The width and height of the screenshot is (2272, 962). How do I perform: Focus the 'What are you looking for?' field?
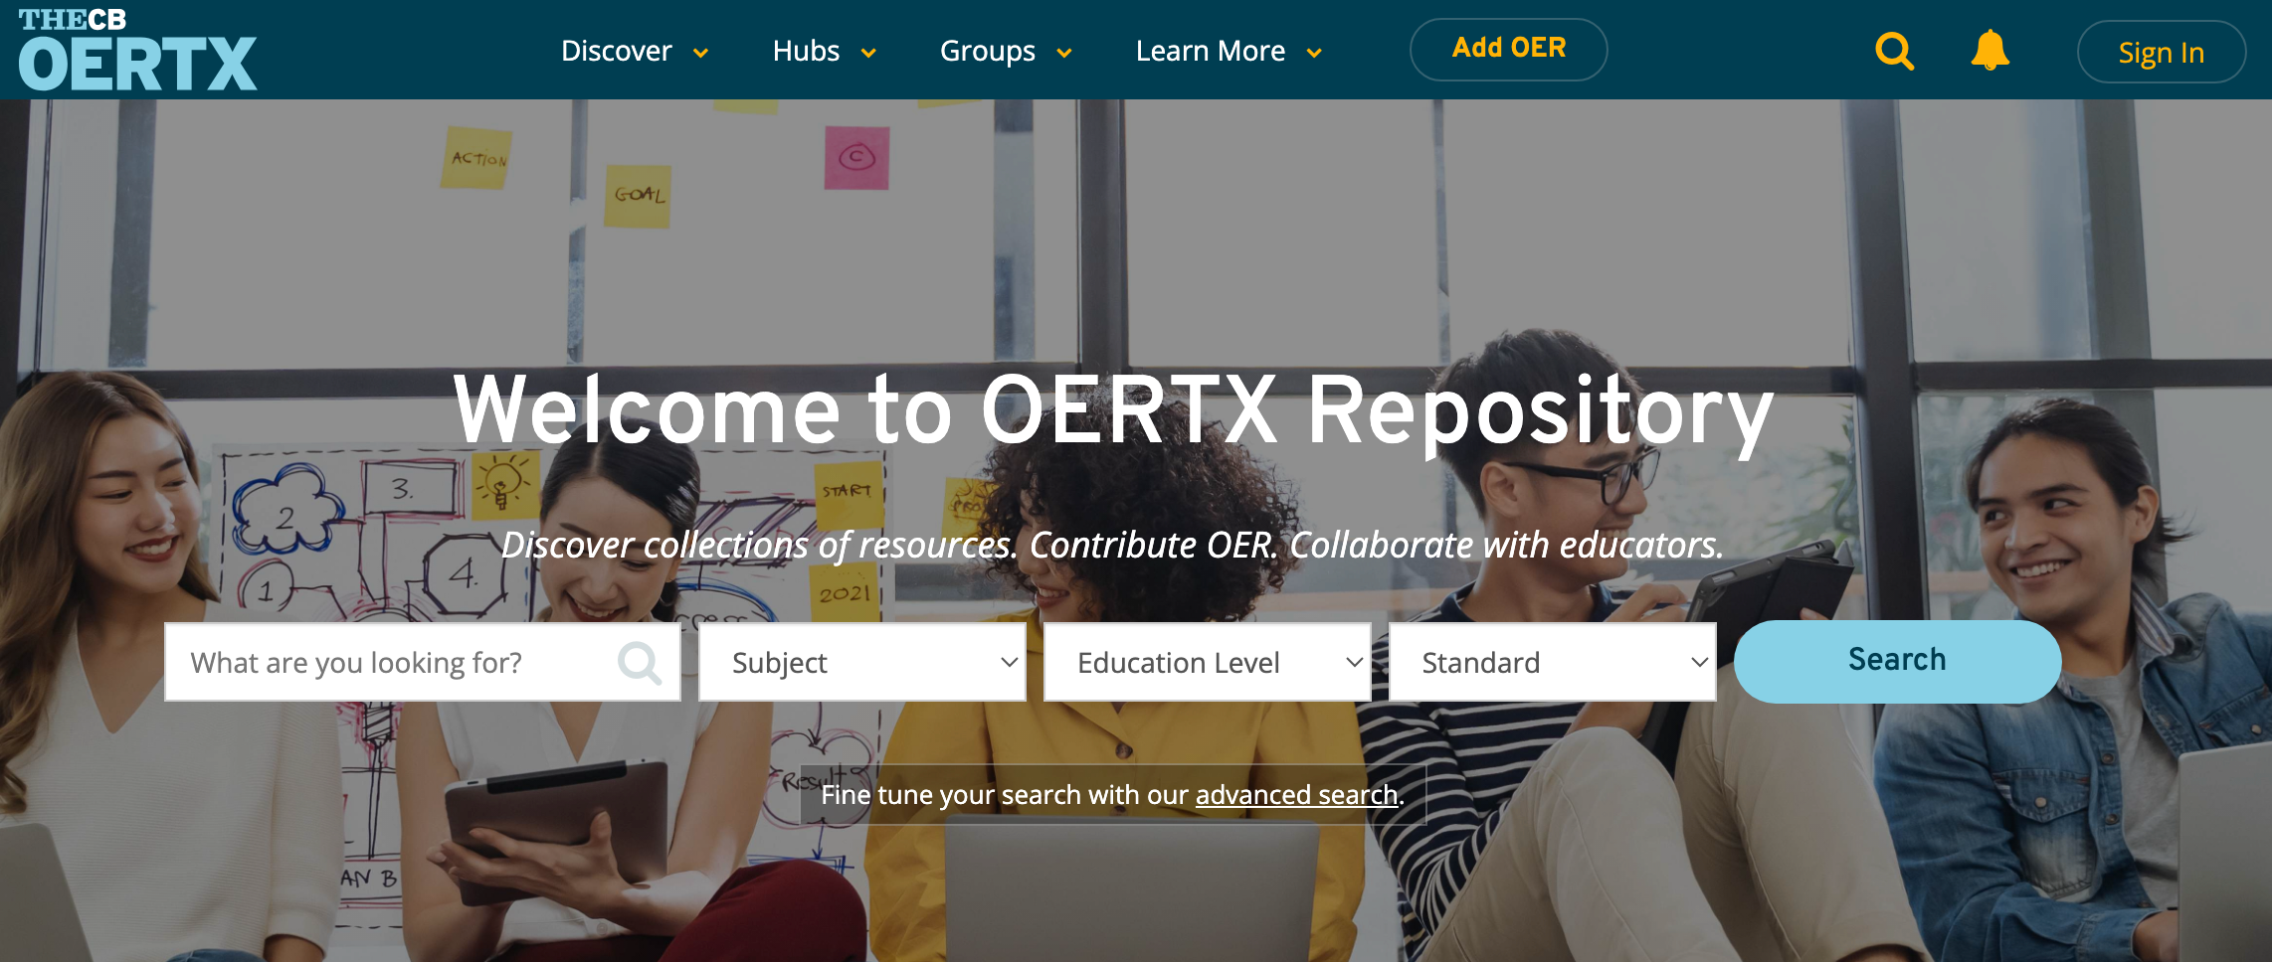pyautogui.click(x=423, y=662)
